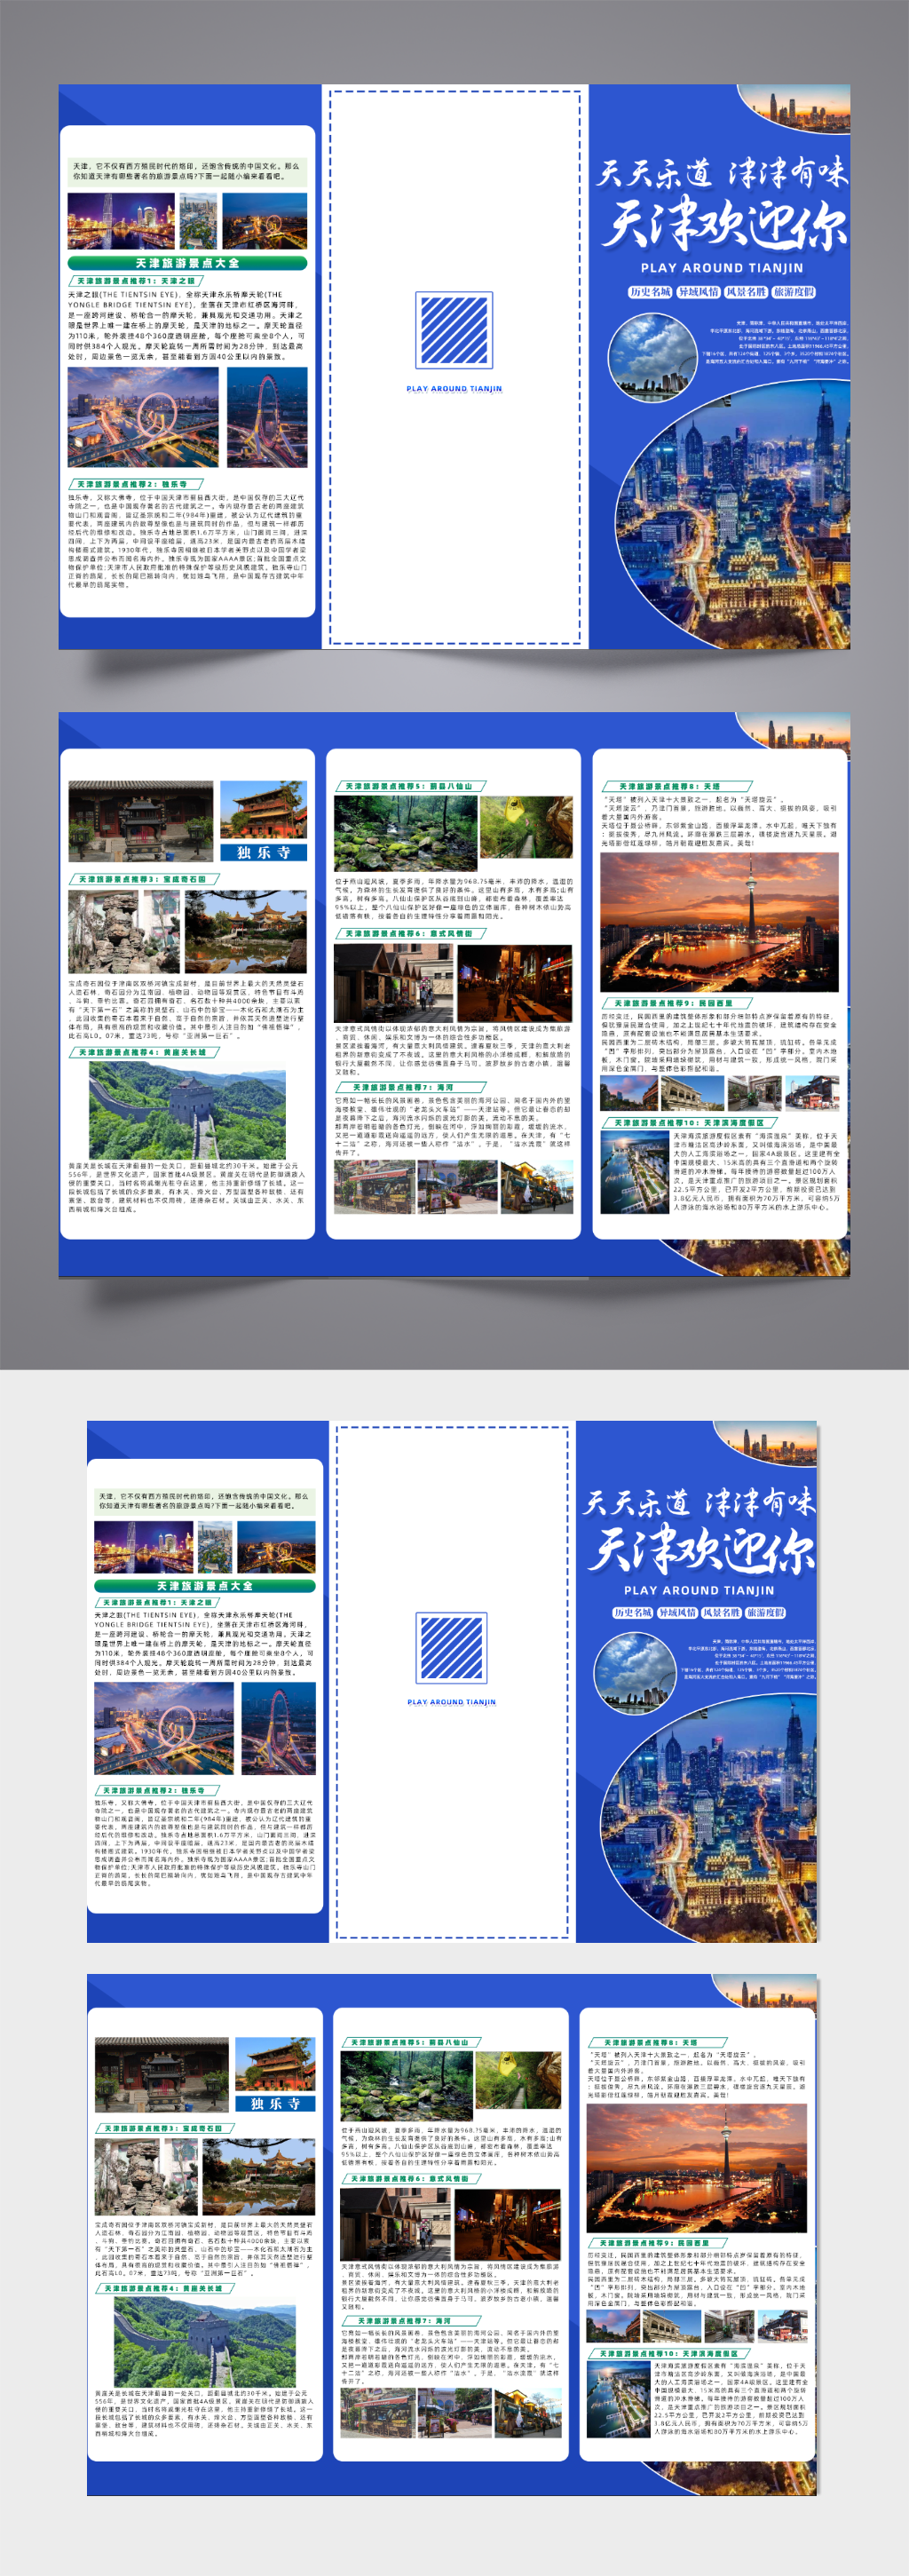The image size is (909, 2576).
Task: Click 'PLAY AROUND TIANJIN' subtitle on upper mockup cover
Action: pos(722,268)
